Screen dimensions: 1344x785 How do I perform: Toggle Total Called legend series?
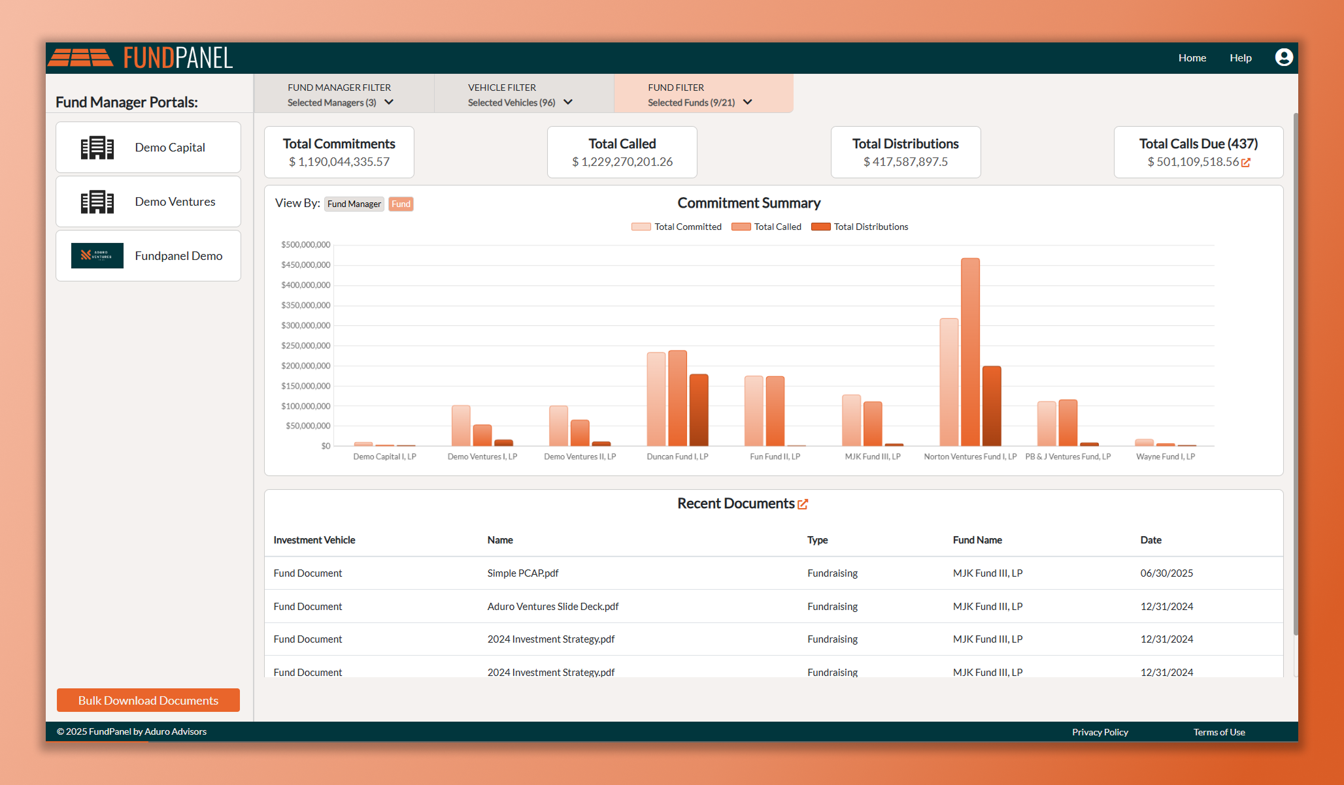(x=766, y=227)
